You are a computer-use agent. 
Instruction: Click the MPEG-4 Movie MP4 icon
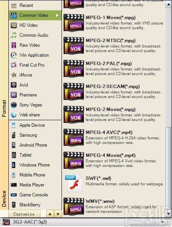click(x=74, y=160)
